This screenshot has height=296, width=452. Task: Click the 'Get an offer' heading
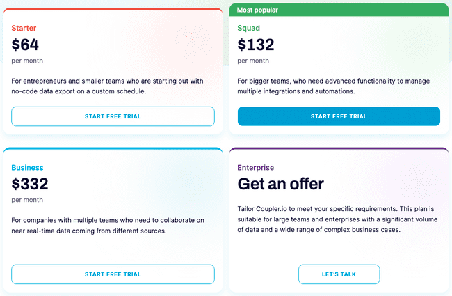point(280,185)
